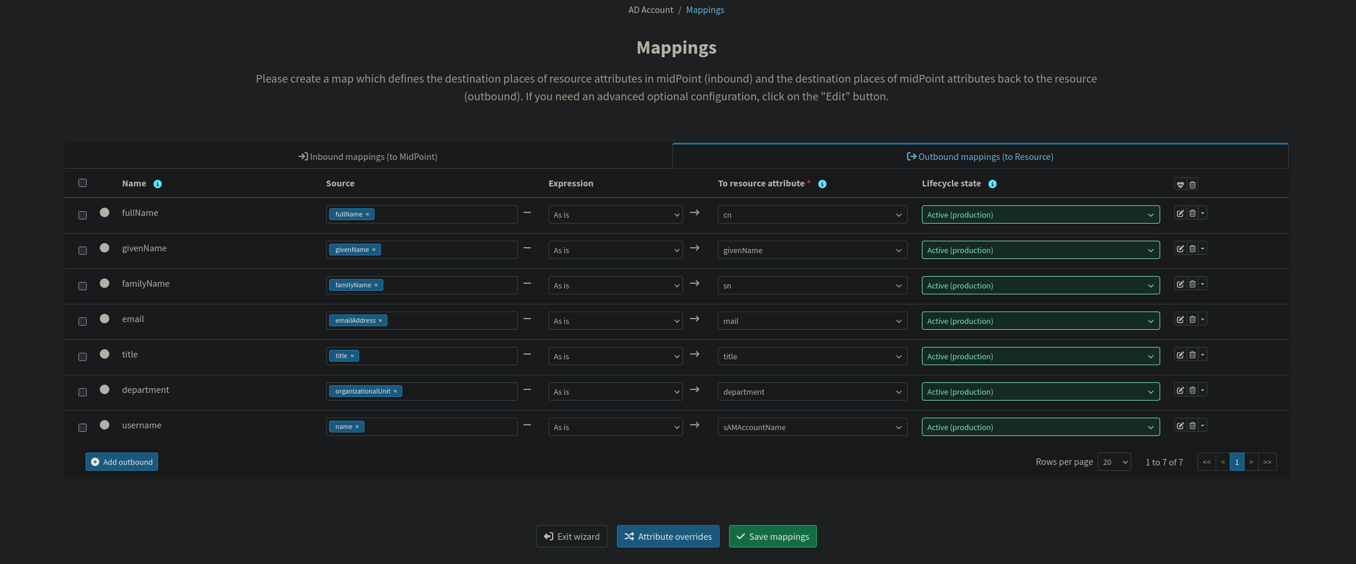Open Rows per page dropdown
This screenshot has height=564, width=1356.
[1114, 462]
